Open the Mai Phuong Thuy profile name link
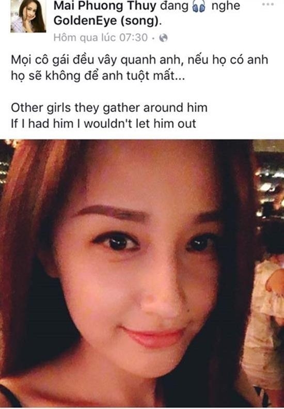The image size is (284, 409). (x=105, y=7)
